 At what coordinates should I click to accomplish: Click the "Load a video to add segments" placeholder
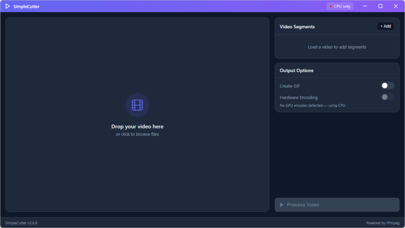point(337,47)
